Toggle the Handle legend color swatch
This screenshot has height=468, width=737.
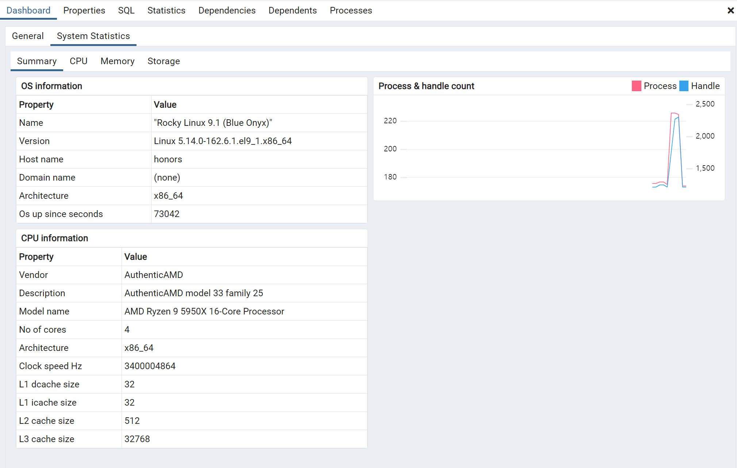tap(684, 86)
